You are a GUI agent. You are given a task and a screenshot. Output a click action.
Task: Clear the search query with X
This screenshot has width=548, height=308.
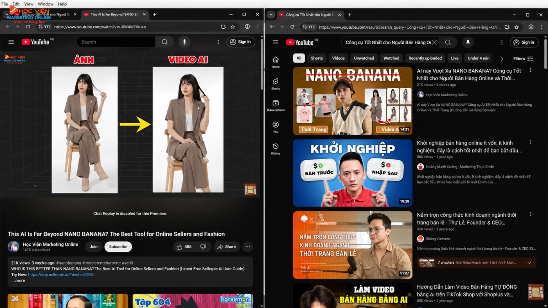pyautogui.click(x=434, y=42)
